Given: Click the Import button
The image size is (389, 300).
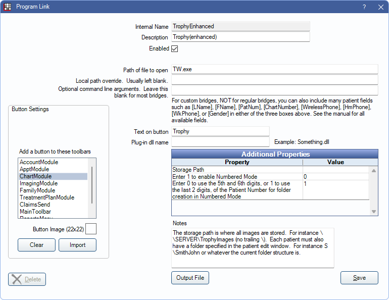Looking at the screenshot, I should point(77,245).
